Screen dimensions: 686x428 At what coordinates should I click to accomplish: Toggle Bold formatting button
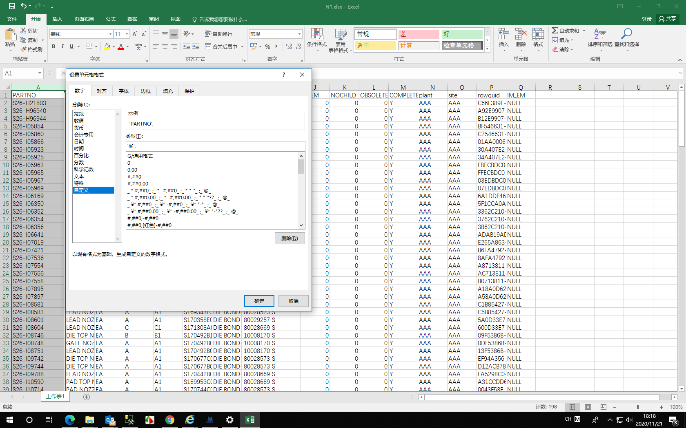pos(53,46)
